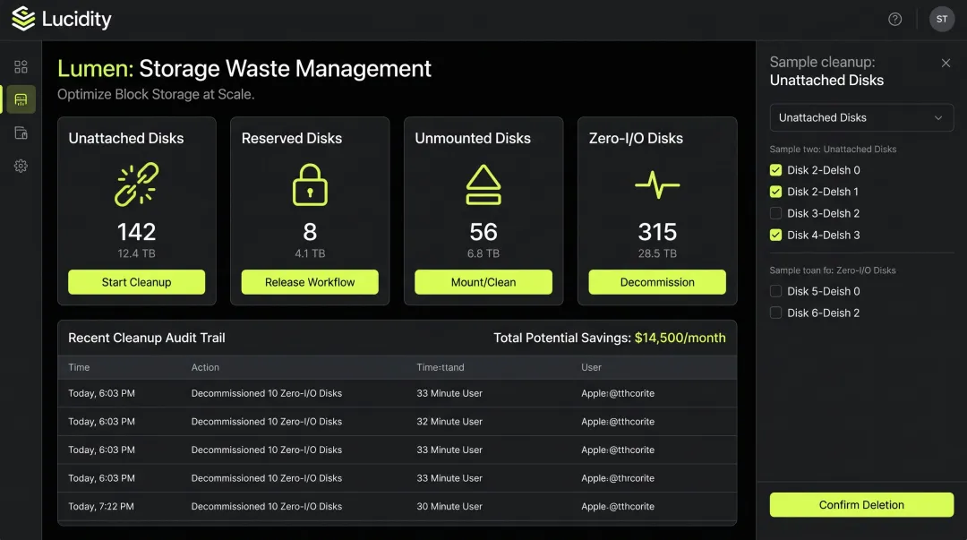967x540 pixels.
Task: Click the Sample two: Unattached Disks label
Action: [834, 150]
